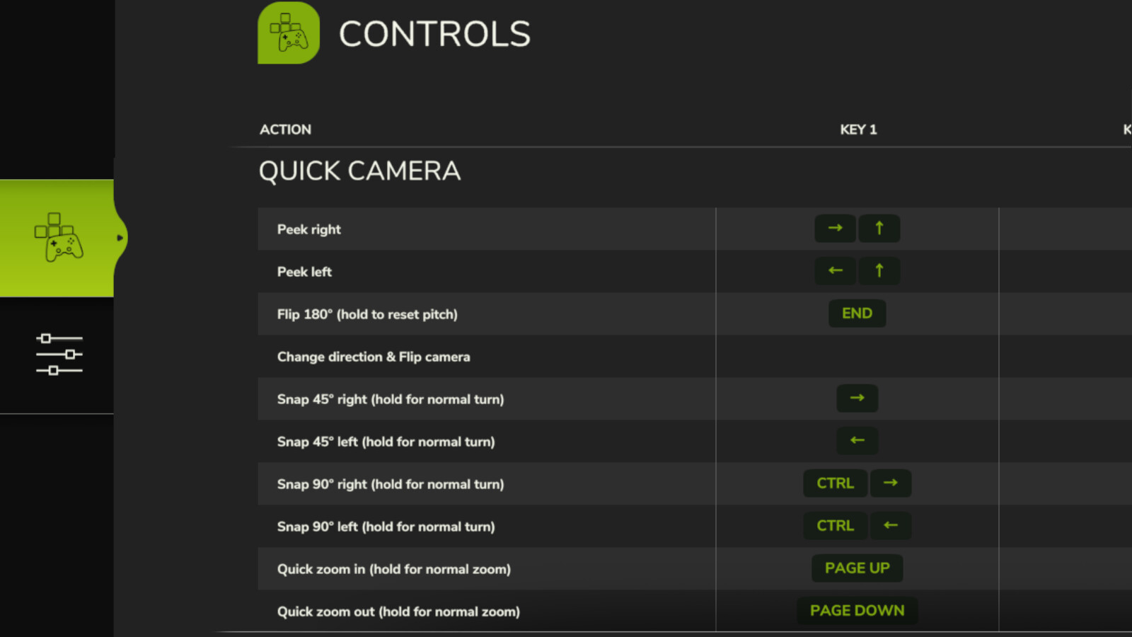Click the green CONTROLS header gamepad icon
The image size is (1132, 637).
tap(288, 33)
